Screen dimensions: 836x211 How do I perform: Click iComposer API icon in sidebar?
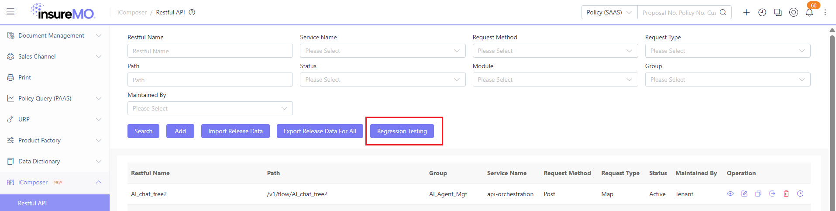tap(10, 182)
